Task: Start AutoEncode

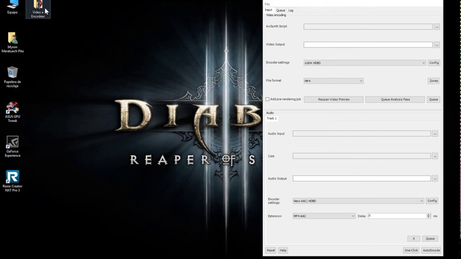Action: (x=431, y=250)
